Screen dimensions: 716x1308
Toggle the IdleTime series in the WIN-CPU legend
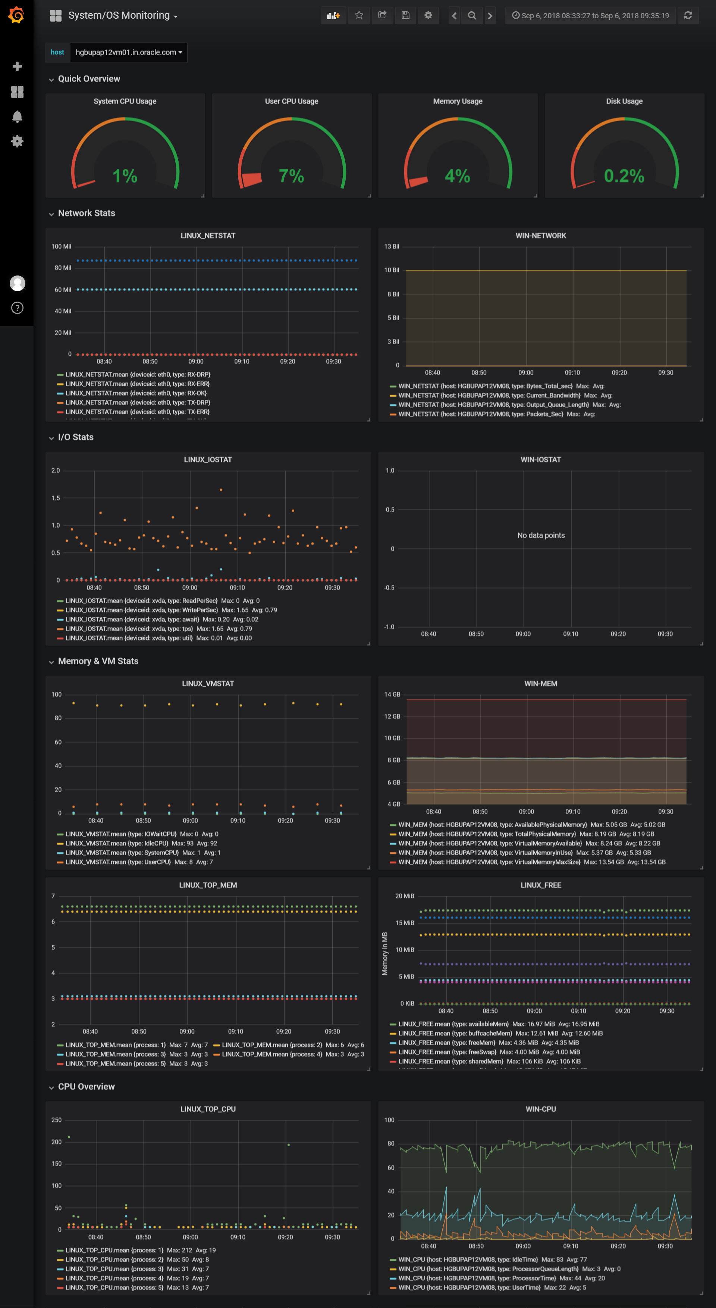(x=468, y=1259)
